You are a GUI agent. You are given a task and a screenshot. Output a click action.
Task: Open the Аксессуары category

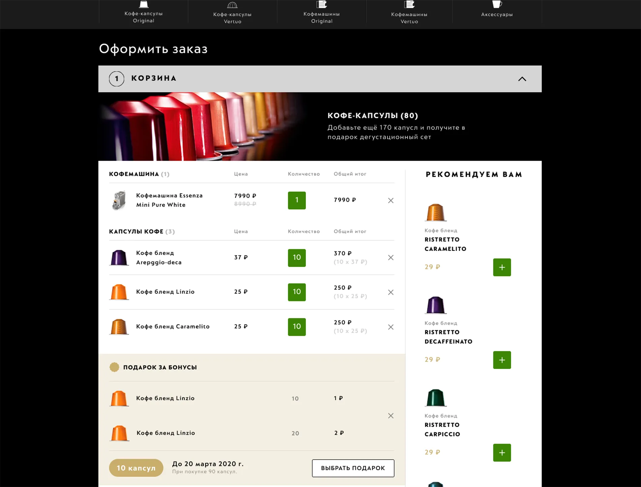(497, 10)
